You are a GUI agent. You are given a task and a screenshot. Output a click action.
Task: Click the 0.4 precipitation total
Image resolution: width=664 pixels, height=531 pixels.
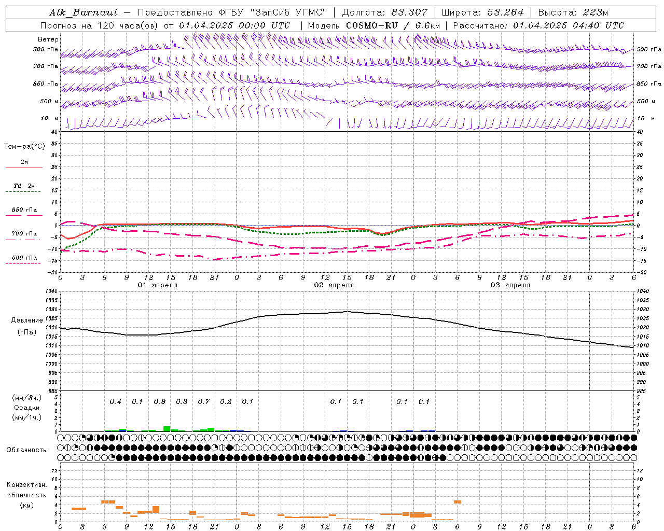coord(115,402)
